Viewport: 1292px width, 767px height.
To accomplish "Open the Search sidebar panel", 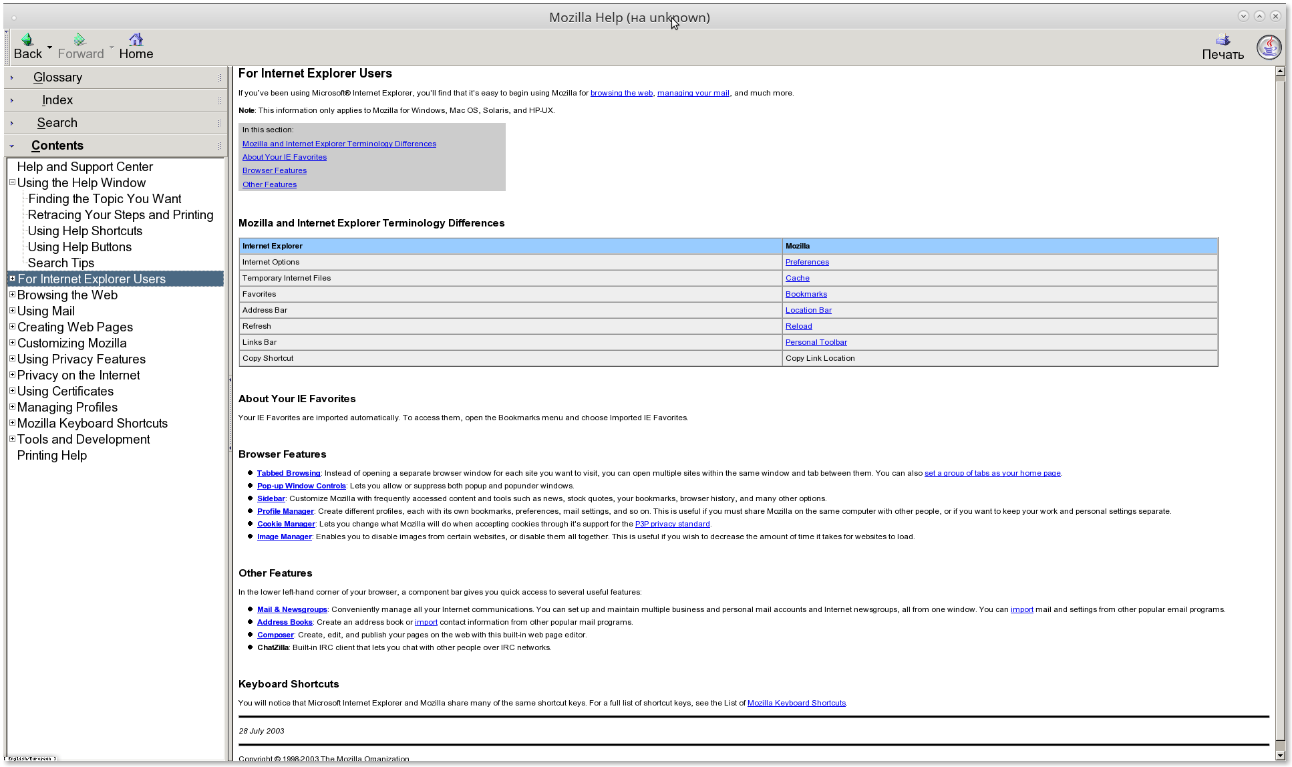I will pos(57,123).
